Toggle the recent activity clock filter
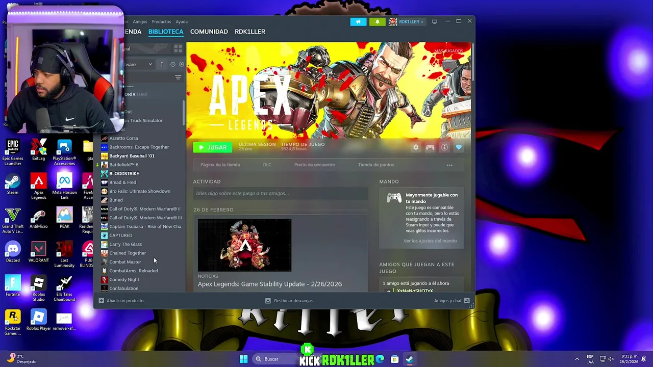The height and width of the screenshot is (367, 653). [172, 64]
